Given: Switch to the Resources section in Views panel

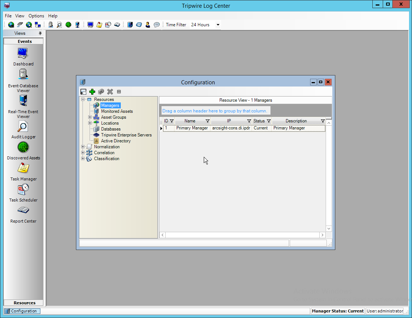Looking at the screenshot, I should (x=24, y=303).
